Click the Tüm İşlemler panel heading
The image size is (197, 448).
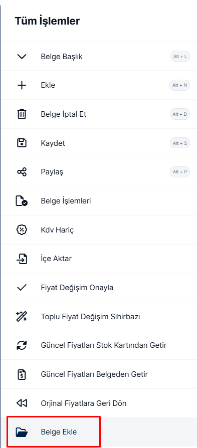click(47, 21)
